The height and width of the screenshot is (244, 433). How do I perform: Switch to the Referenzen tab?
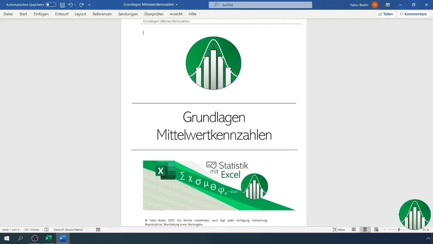102,14
